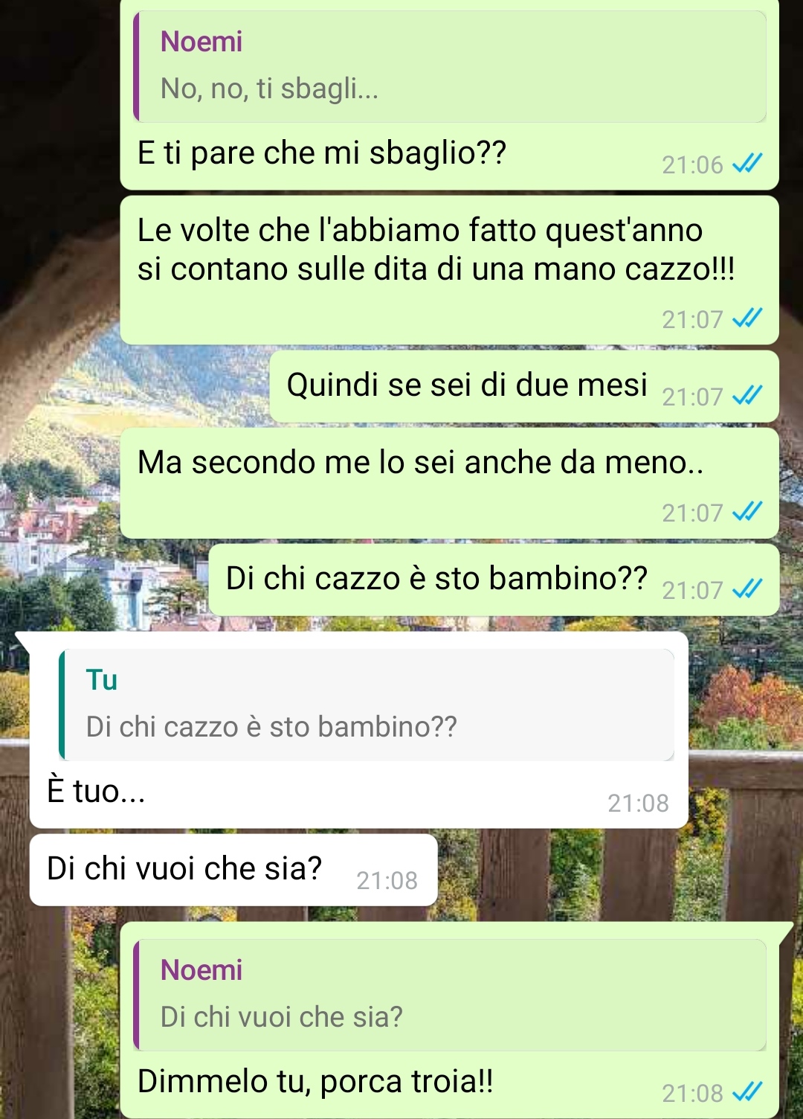Image resolution: width=803 pixels, height=1119 pixels.
Task: Tap read ticks beside 'Di chi cazzo è sto bambino??' sent bubble
Action: (x=747, y=589)
